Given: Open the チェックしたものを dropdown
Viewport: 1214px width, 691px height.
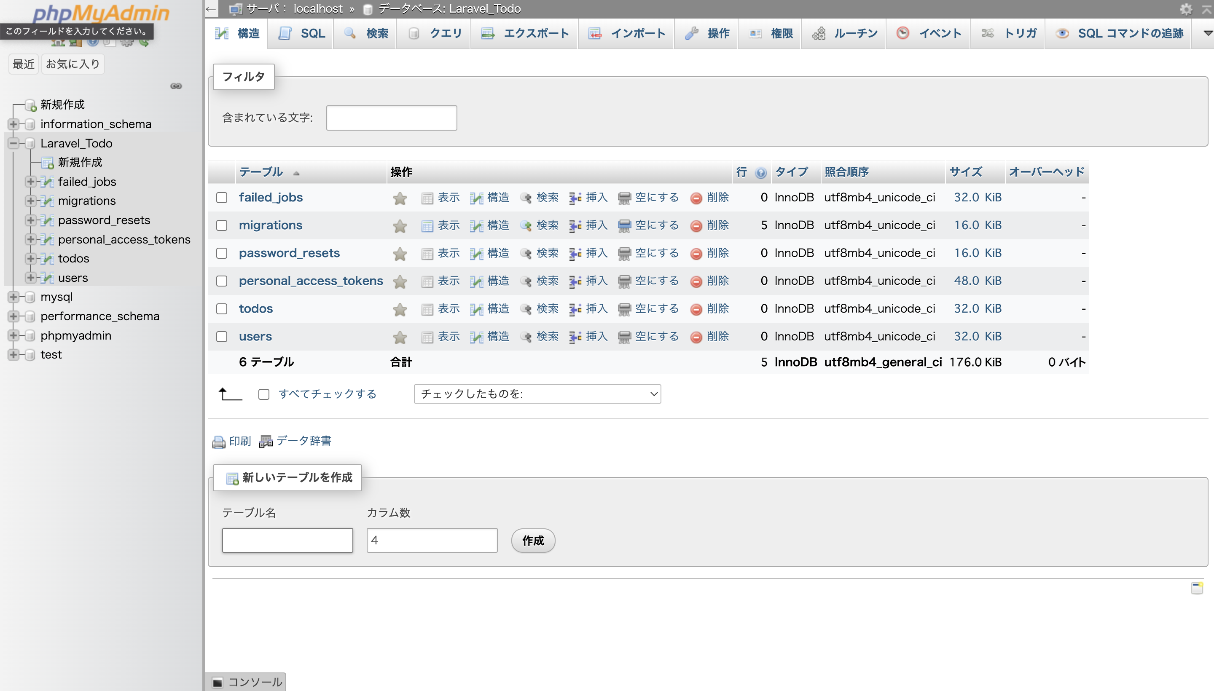Looking at the screenshot, I should [537, 394].
